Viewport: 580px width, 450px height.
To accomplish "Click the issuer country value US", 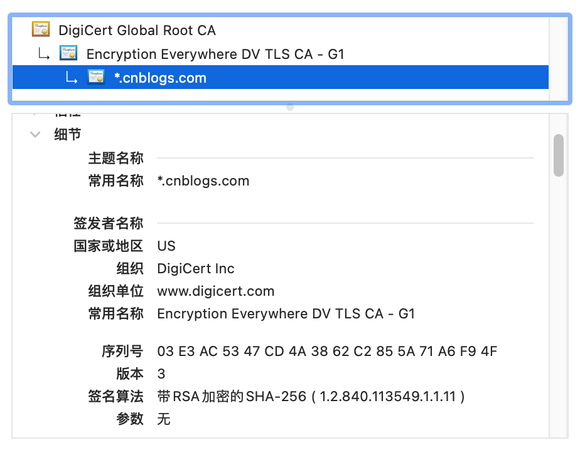I will (166, 246).
